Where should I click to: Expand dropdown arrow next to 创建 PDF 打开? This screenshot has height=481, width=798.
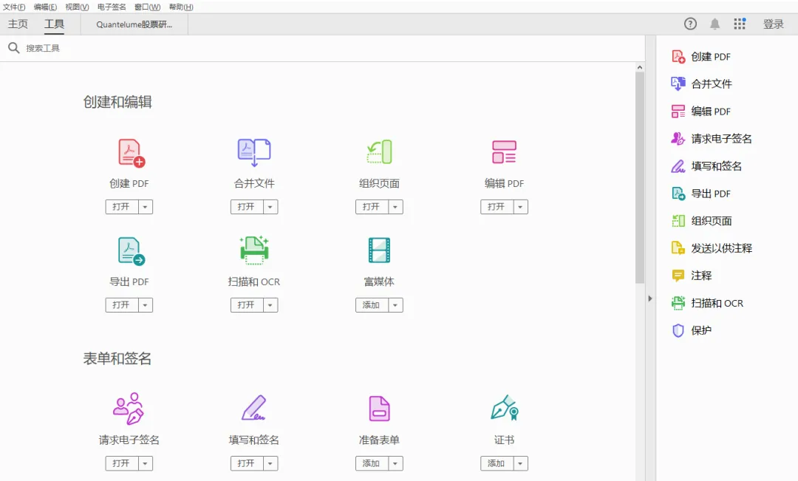click(x=145, y=207)
